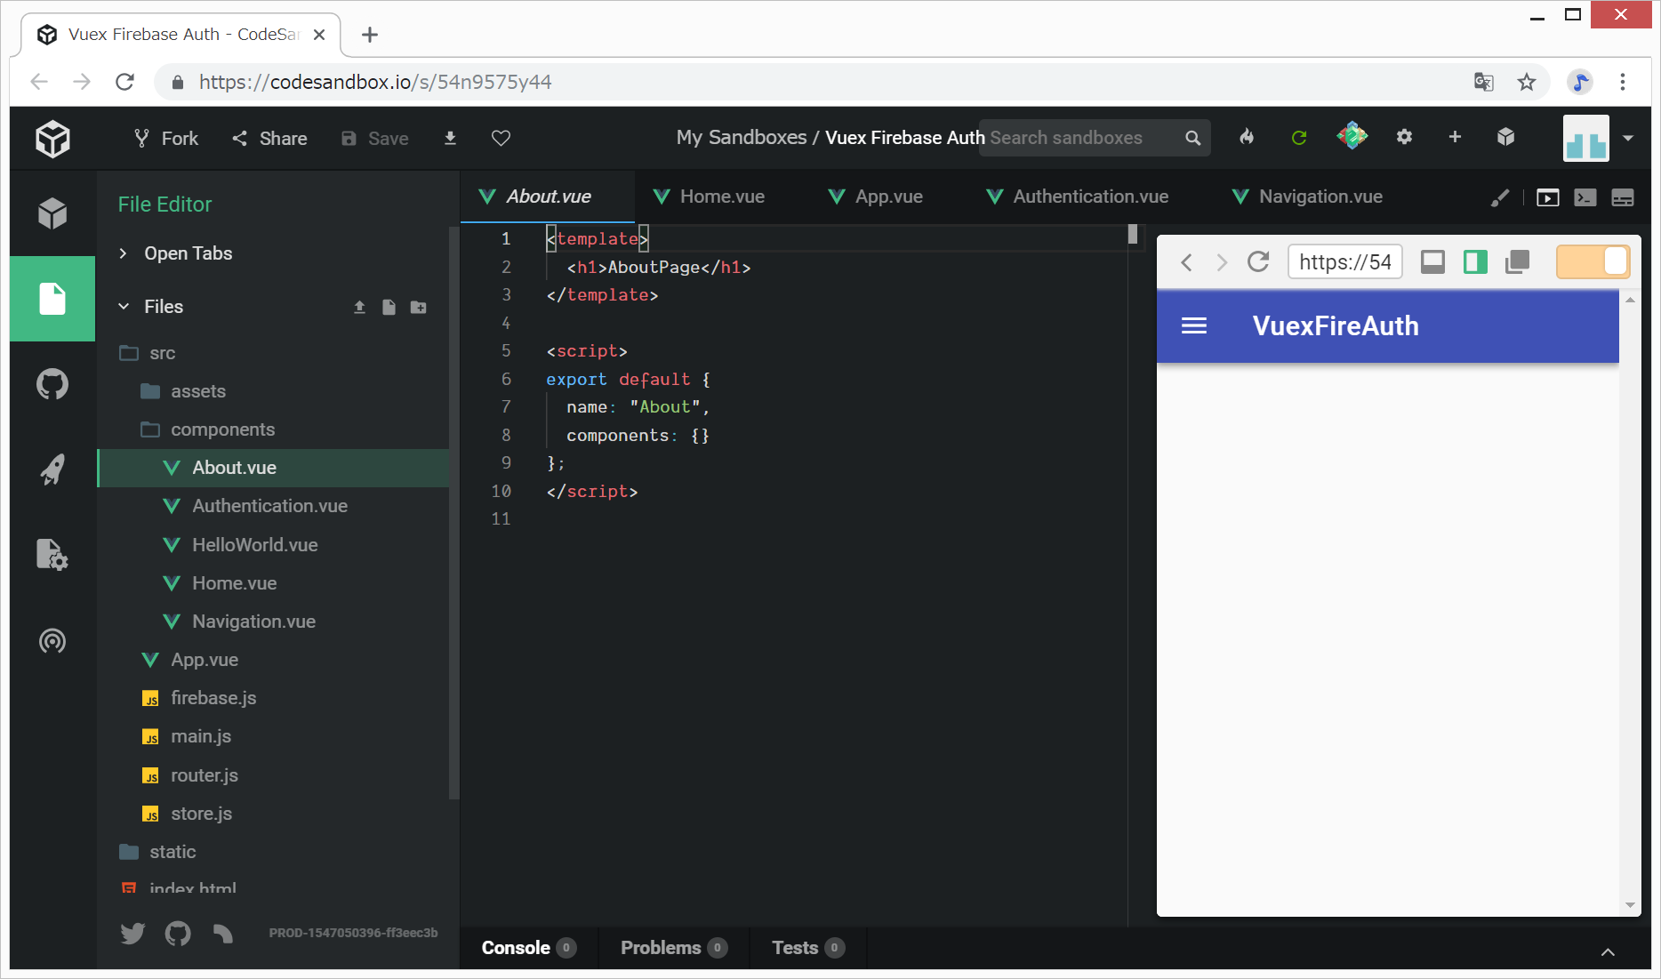Create new sandbox with plus icon
Viewport: 1661px width, 979px height.
click(1455, 137)
